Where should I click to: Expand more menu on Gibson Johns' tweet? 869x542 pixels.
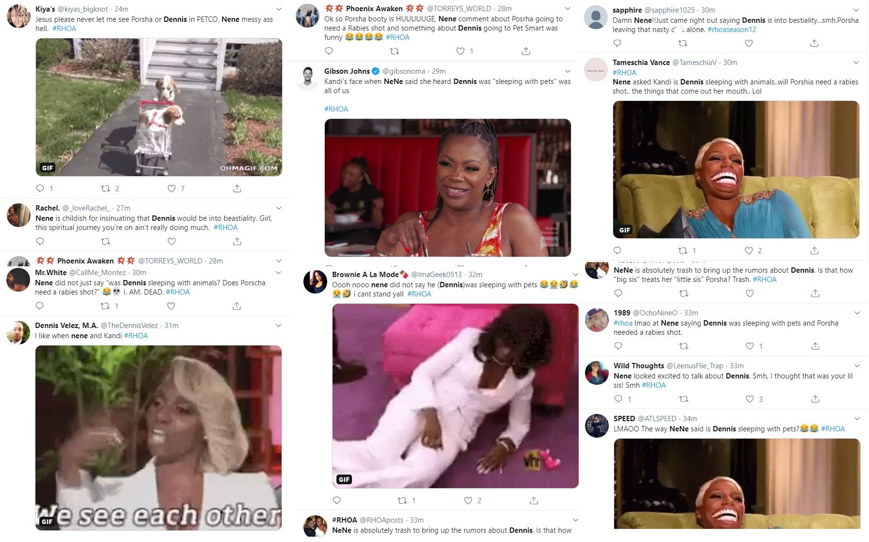point(568,71)
